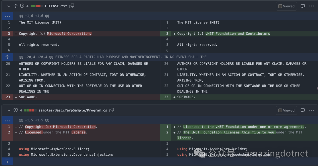Select removed line 3 number on the left
The image size is (318, 166).
click(7, 33)
